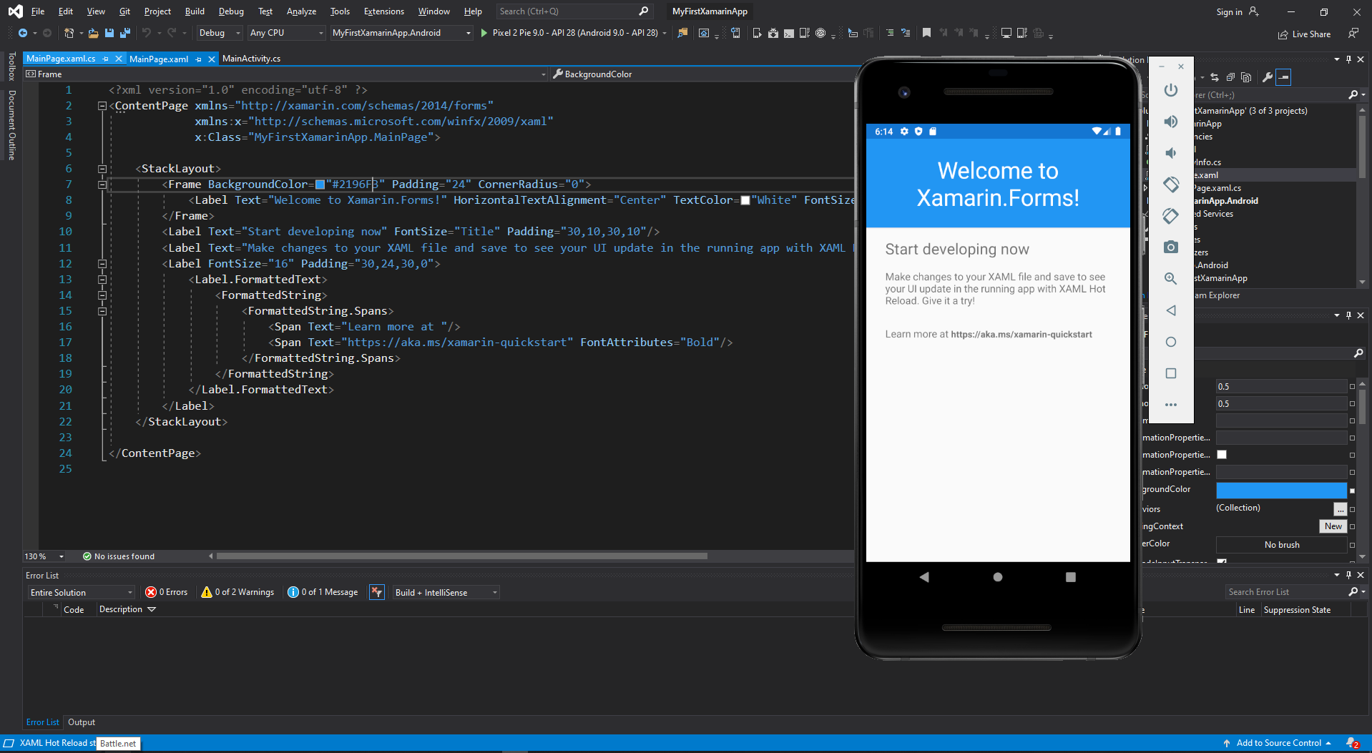Start debugging with the green play arrow

pos(484,33)
